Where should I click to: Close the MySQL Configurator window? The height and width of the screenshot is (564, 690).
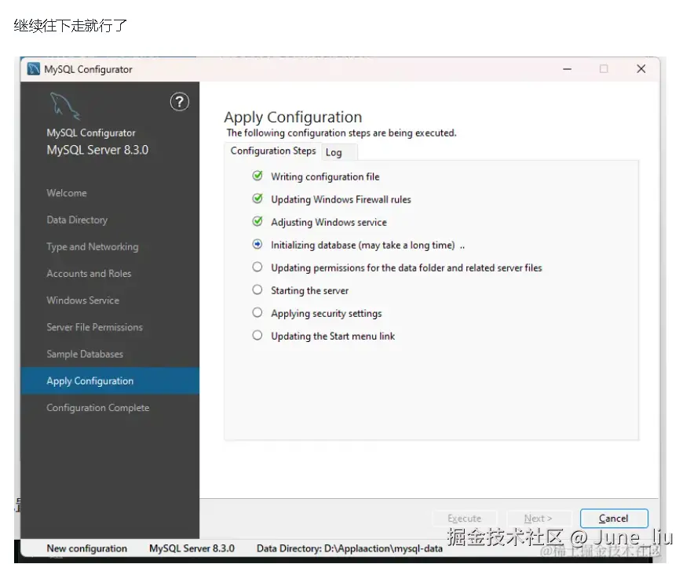point(641,69)
